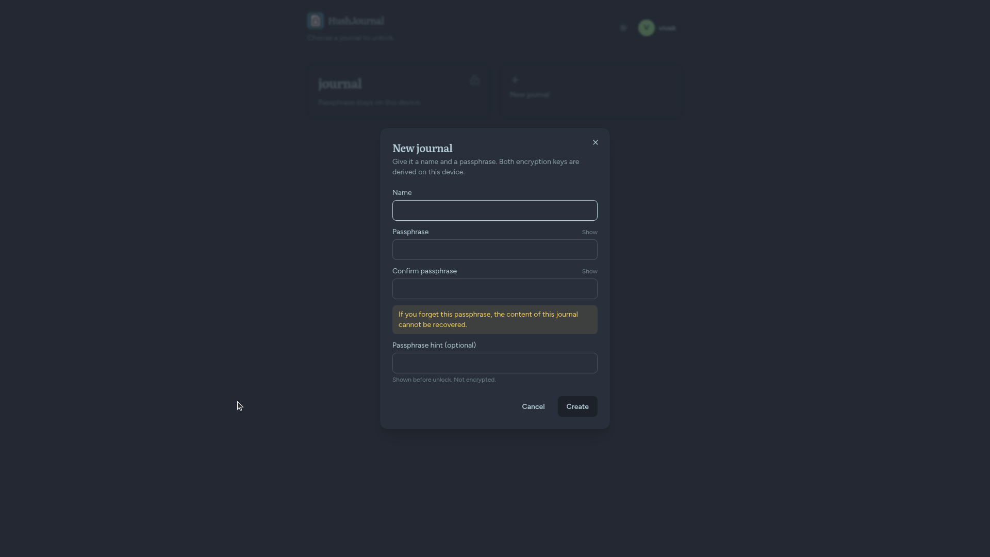The height and width of the screenshot is (557, 990).
Task: Select the Confirm passphrase input field
Action: (495, 289)
